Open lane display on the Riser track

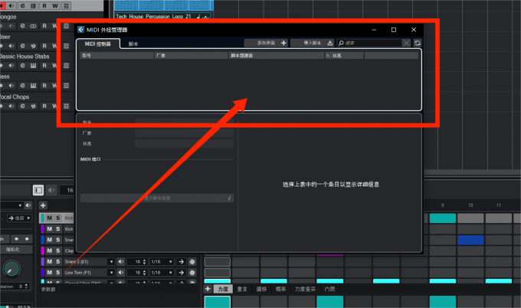(66, 46)
